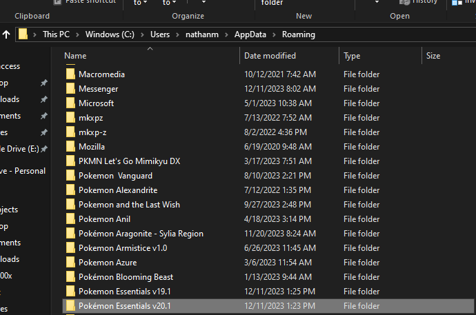Image resolution: width=476 pixels, height=315 pixels.
Task: Click Pokemon Anil folder name
Action: [x=104, y=219]
